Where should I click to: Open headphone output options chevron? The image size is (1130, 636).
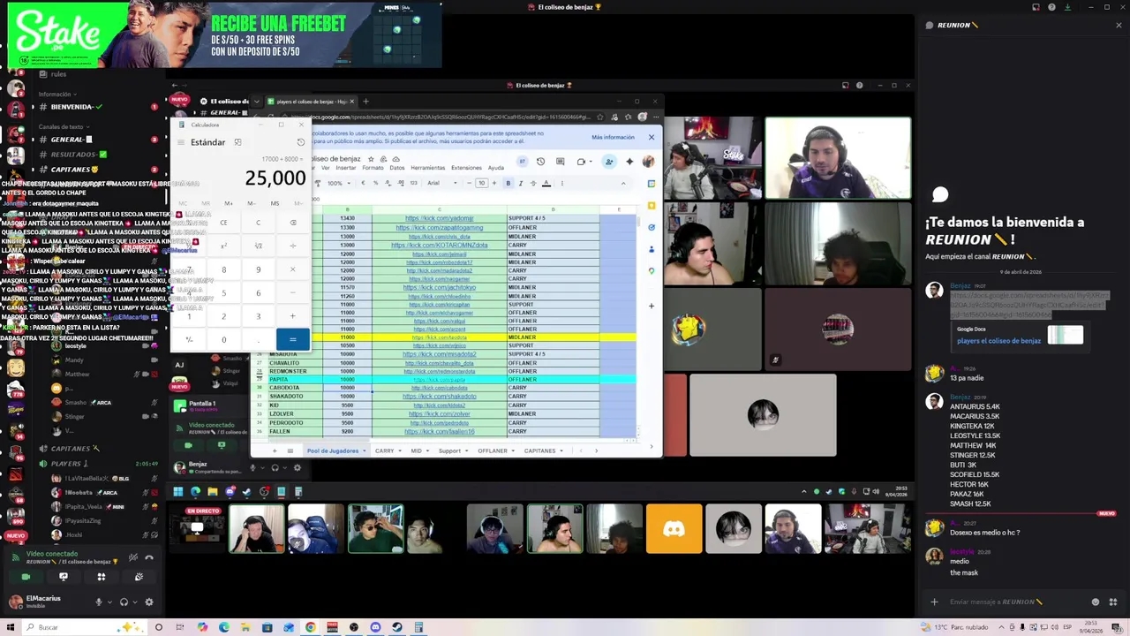(x=135, y=602)
